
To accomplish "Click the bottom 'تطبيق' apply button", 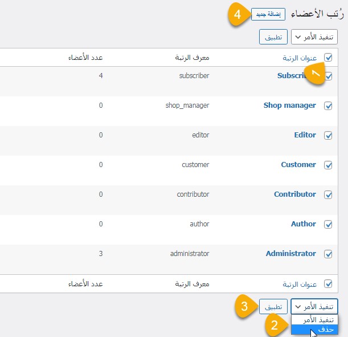I will click(x=273, y=306).
